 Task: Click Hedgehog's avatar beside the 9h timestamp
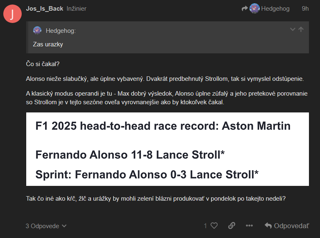(254, 9)
